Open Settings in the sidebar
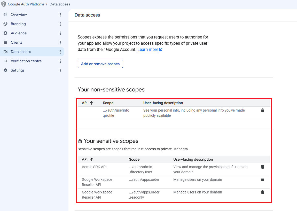The image size is (297, 211). point(18,70)
